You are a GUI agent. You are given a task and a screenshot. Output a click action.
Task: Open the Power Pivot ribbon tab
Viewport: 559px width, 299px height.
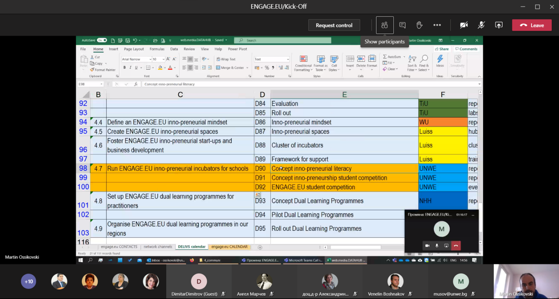point(237,49)
